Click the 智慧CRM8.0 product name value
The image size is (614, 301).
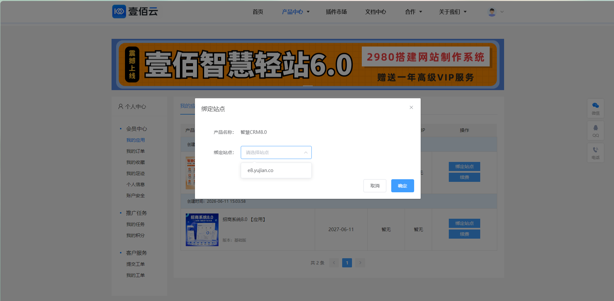pyautogui.click(x=254, y=132)
